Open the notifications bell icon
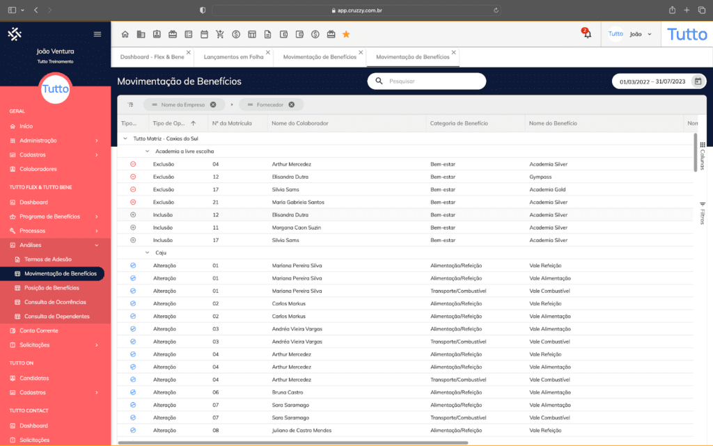 [x=587, y=34]
